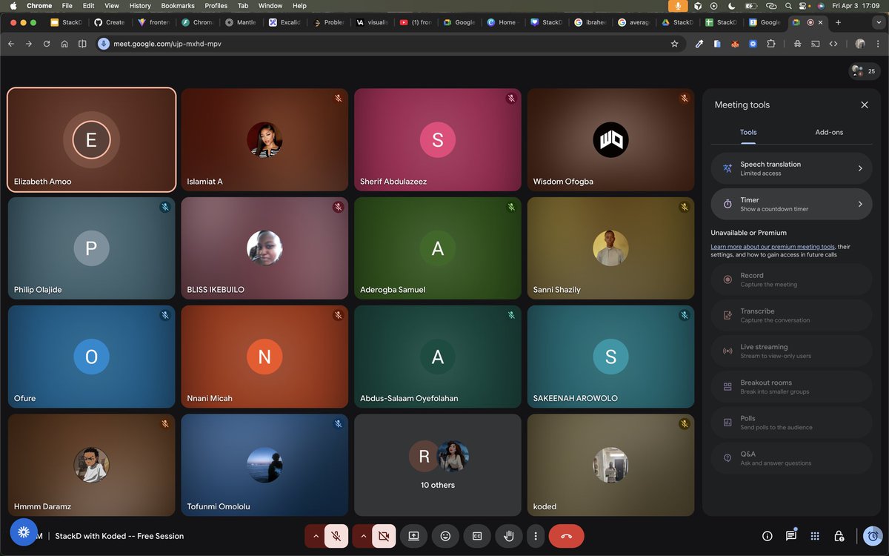Screen dimensions: 889x556
Task: Click the Chrome profile avatar
Action: (x=860, y=44)
